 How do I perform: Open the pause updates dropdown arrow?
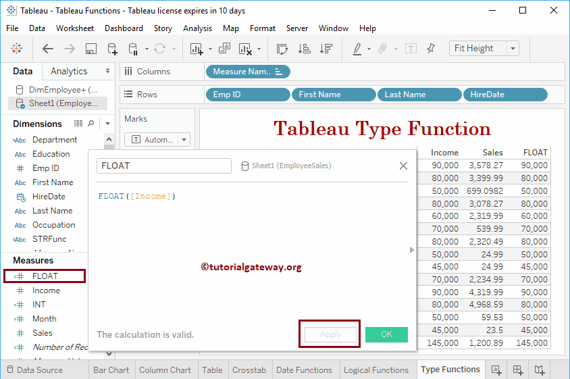click(147, 49)
